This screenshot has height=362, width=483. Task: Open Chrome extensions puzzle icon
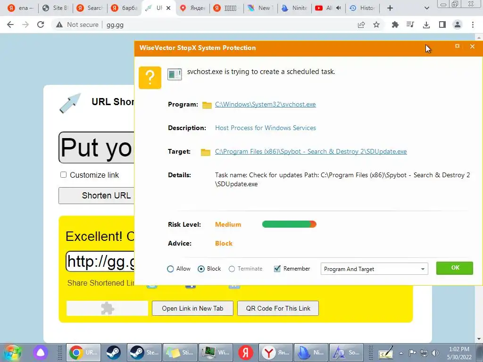(395, 25)
